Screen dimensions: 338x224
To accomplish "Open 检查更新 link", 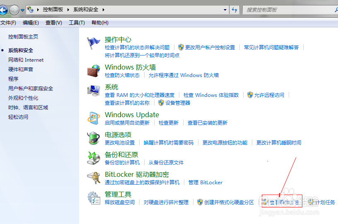I will [168, 123].
